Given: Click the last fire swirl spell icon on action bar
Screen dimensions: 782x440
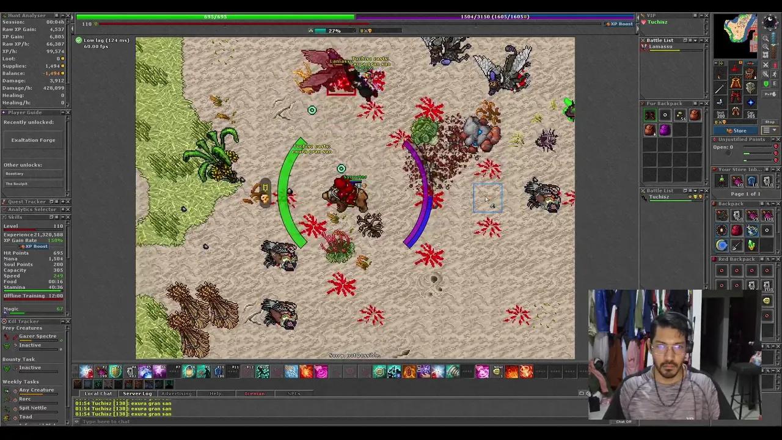Looking at the screenshot, I should pos(526,372).
